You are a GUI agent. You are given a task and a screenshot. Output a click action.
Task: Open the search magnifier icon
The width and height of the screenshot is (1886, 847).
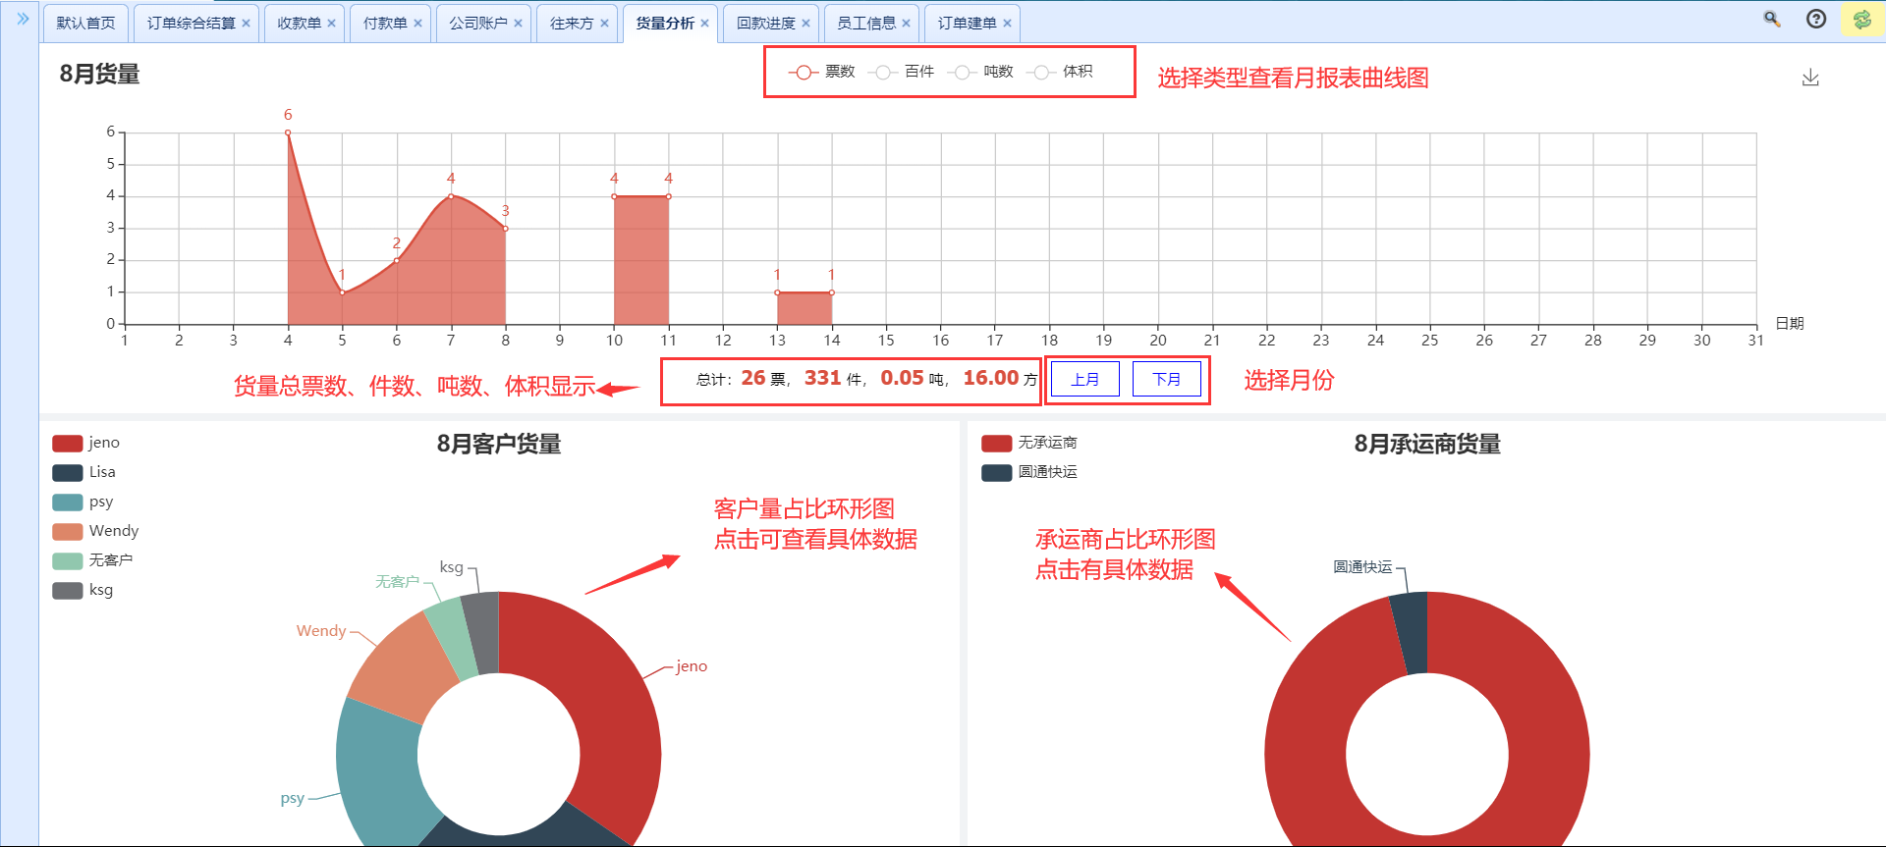point(1772,20)
